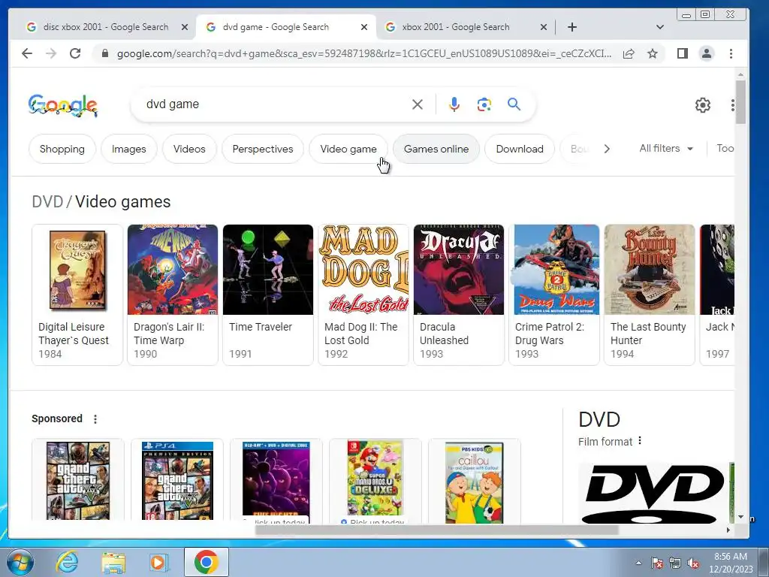The image size is (769, 577).
Task: Close the xbox 2001 tab
Action: pyautogui.click(x=544, y=27)
